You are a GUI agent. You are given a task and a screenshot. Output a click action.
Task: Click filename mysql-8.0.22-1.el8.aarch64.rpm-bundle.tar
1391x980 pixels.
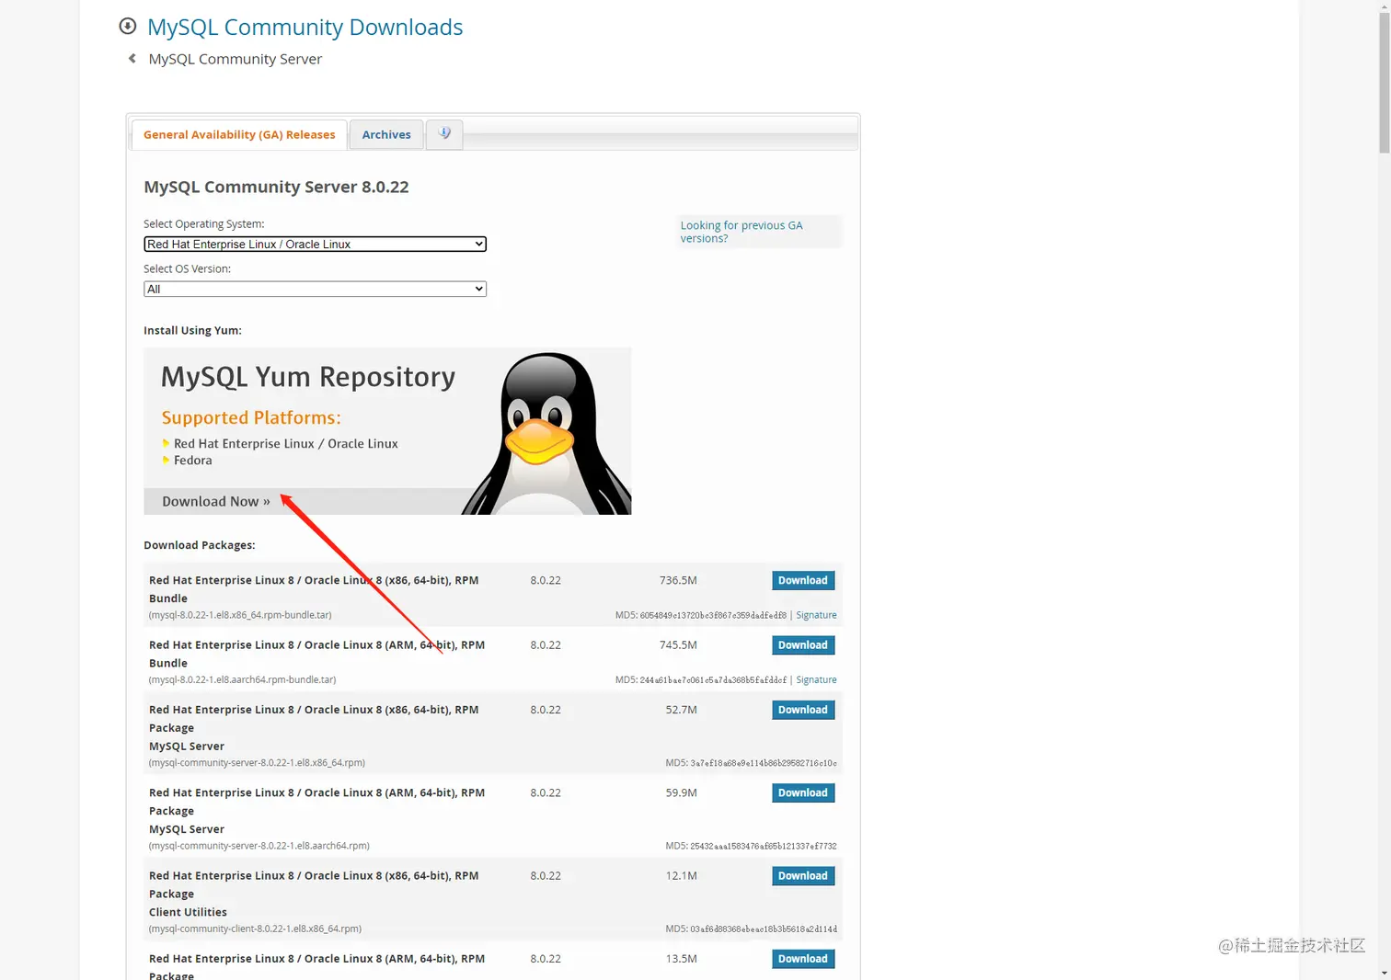[x=242, y=680]
